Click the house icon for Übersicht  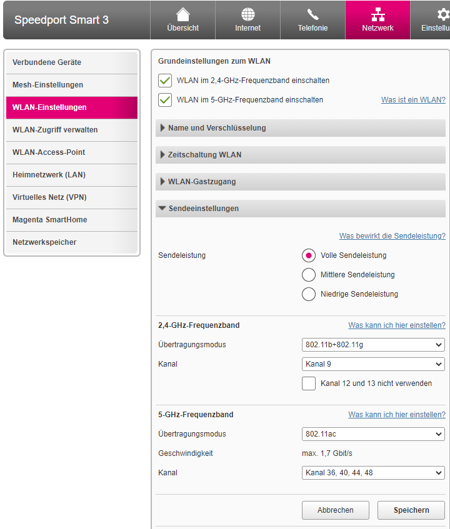(182, 14)
